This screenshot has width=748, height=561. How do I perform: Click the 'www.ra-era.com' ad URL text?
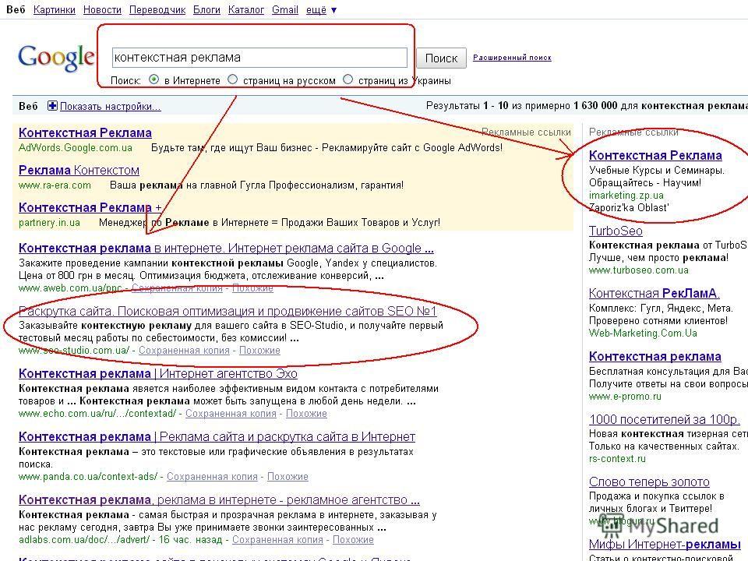click(55, 185)
